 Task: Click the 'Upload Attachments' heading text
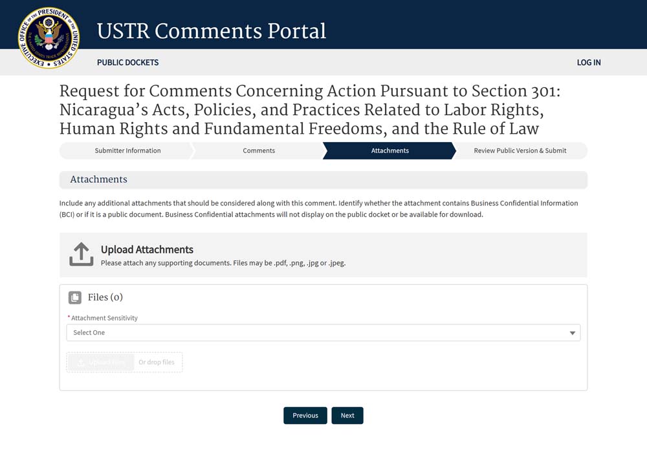pyautogui.click(x=147, y=249)
